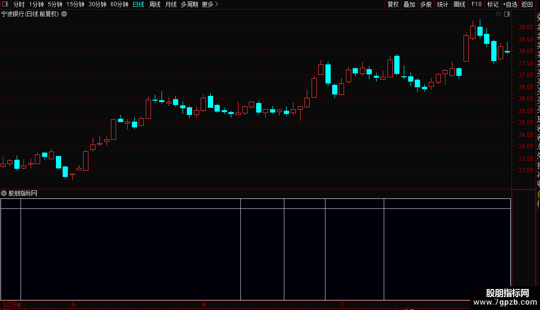Click the 返回 back button

click(x=527, y=4)
